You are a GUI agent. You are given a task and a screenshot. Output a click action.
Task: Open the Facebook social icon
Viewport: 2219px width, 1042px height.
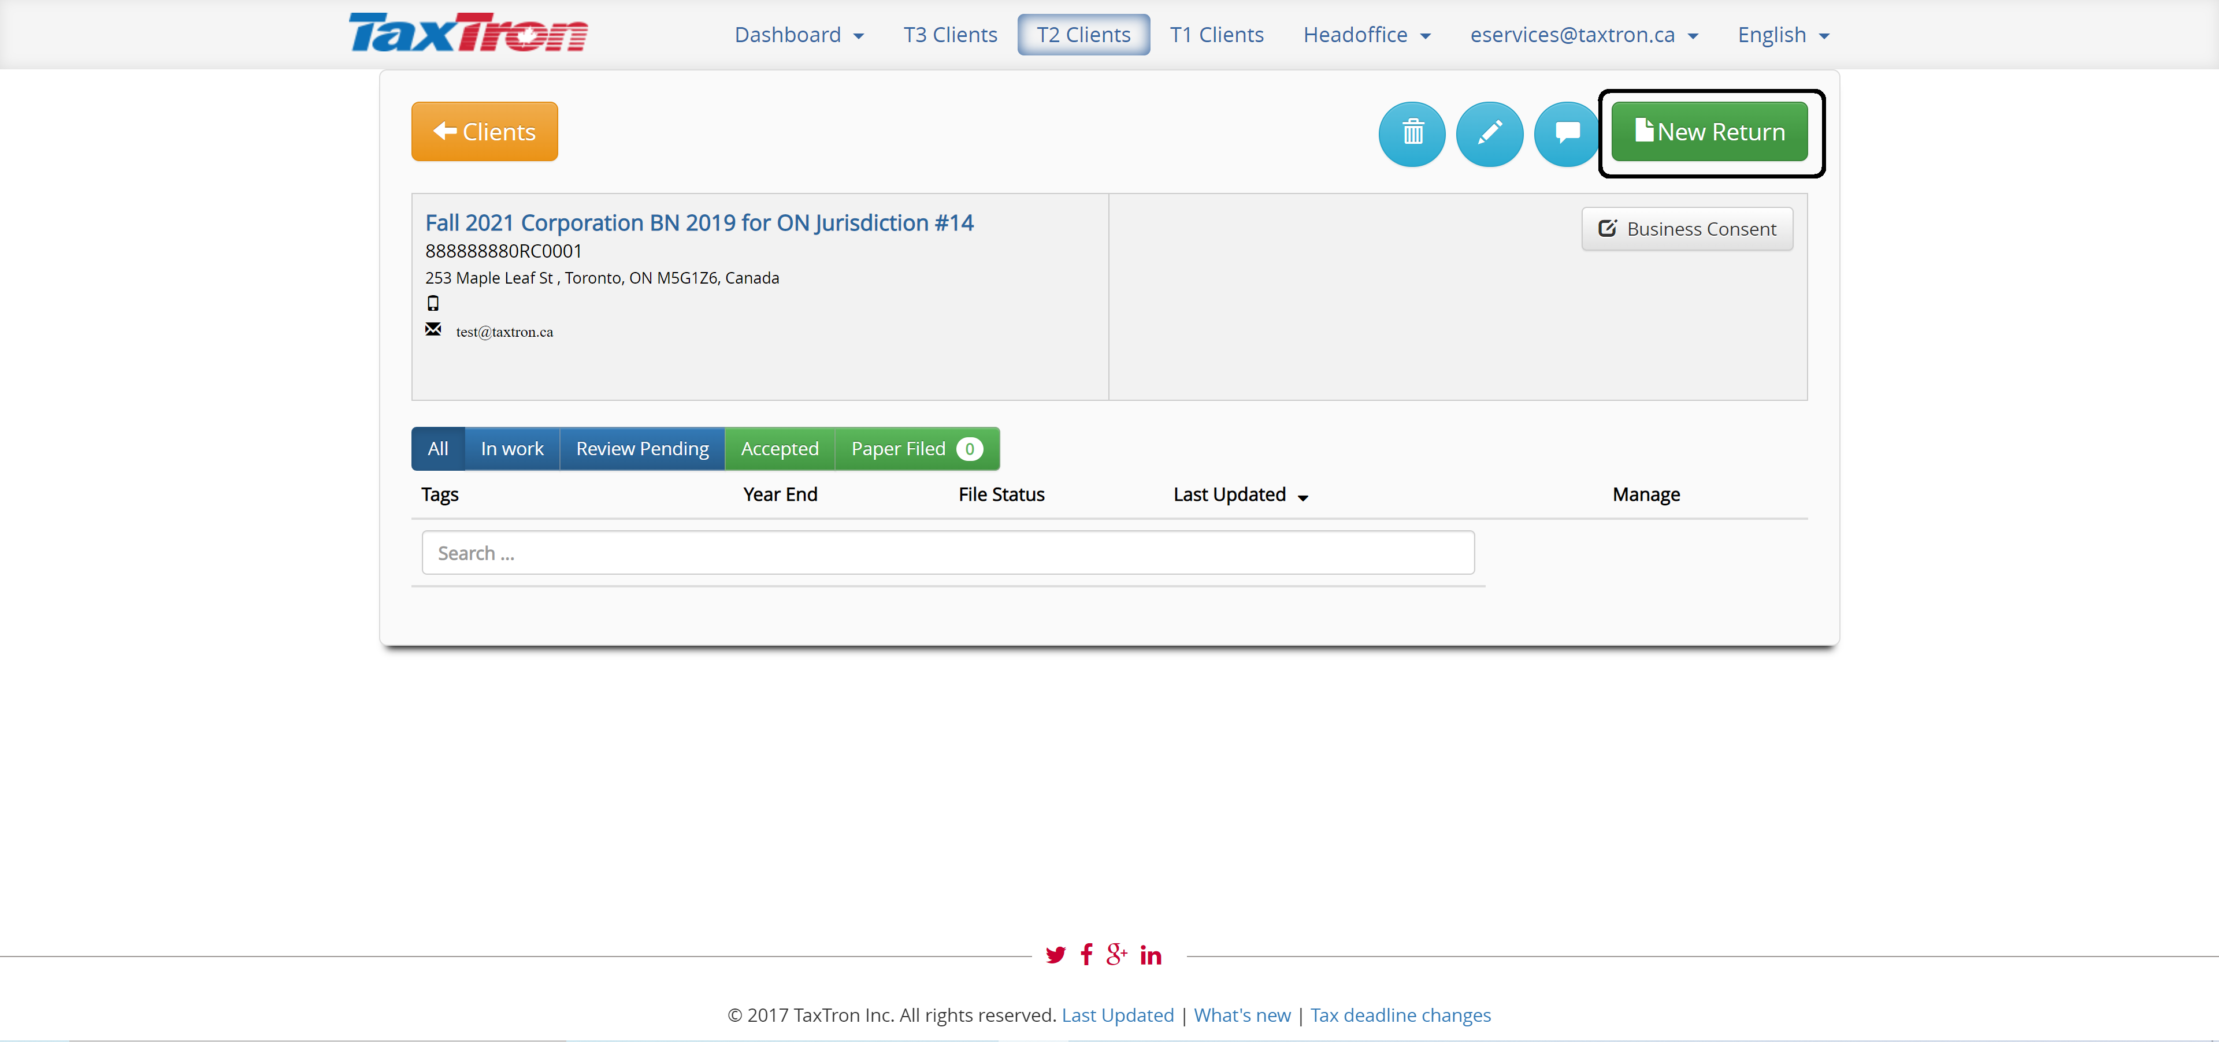coord(1086,954)
